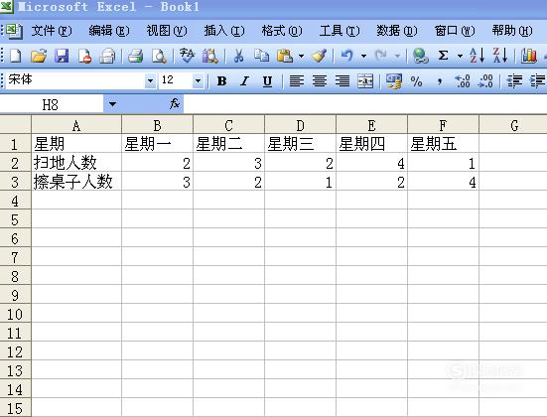Toggle align right
Screen dimensions: 547x417
342,81
